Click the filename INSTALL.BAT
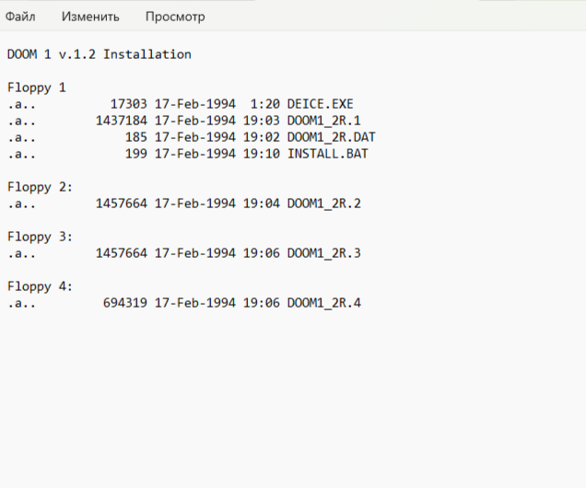 coord(328,154)
